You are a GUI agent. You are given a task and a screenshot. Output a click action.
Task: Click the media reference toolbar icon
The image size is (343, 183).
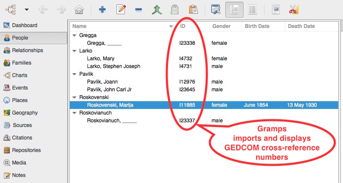pyautogui.click(x=276, y=9)
